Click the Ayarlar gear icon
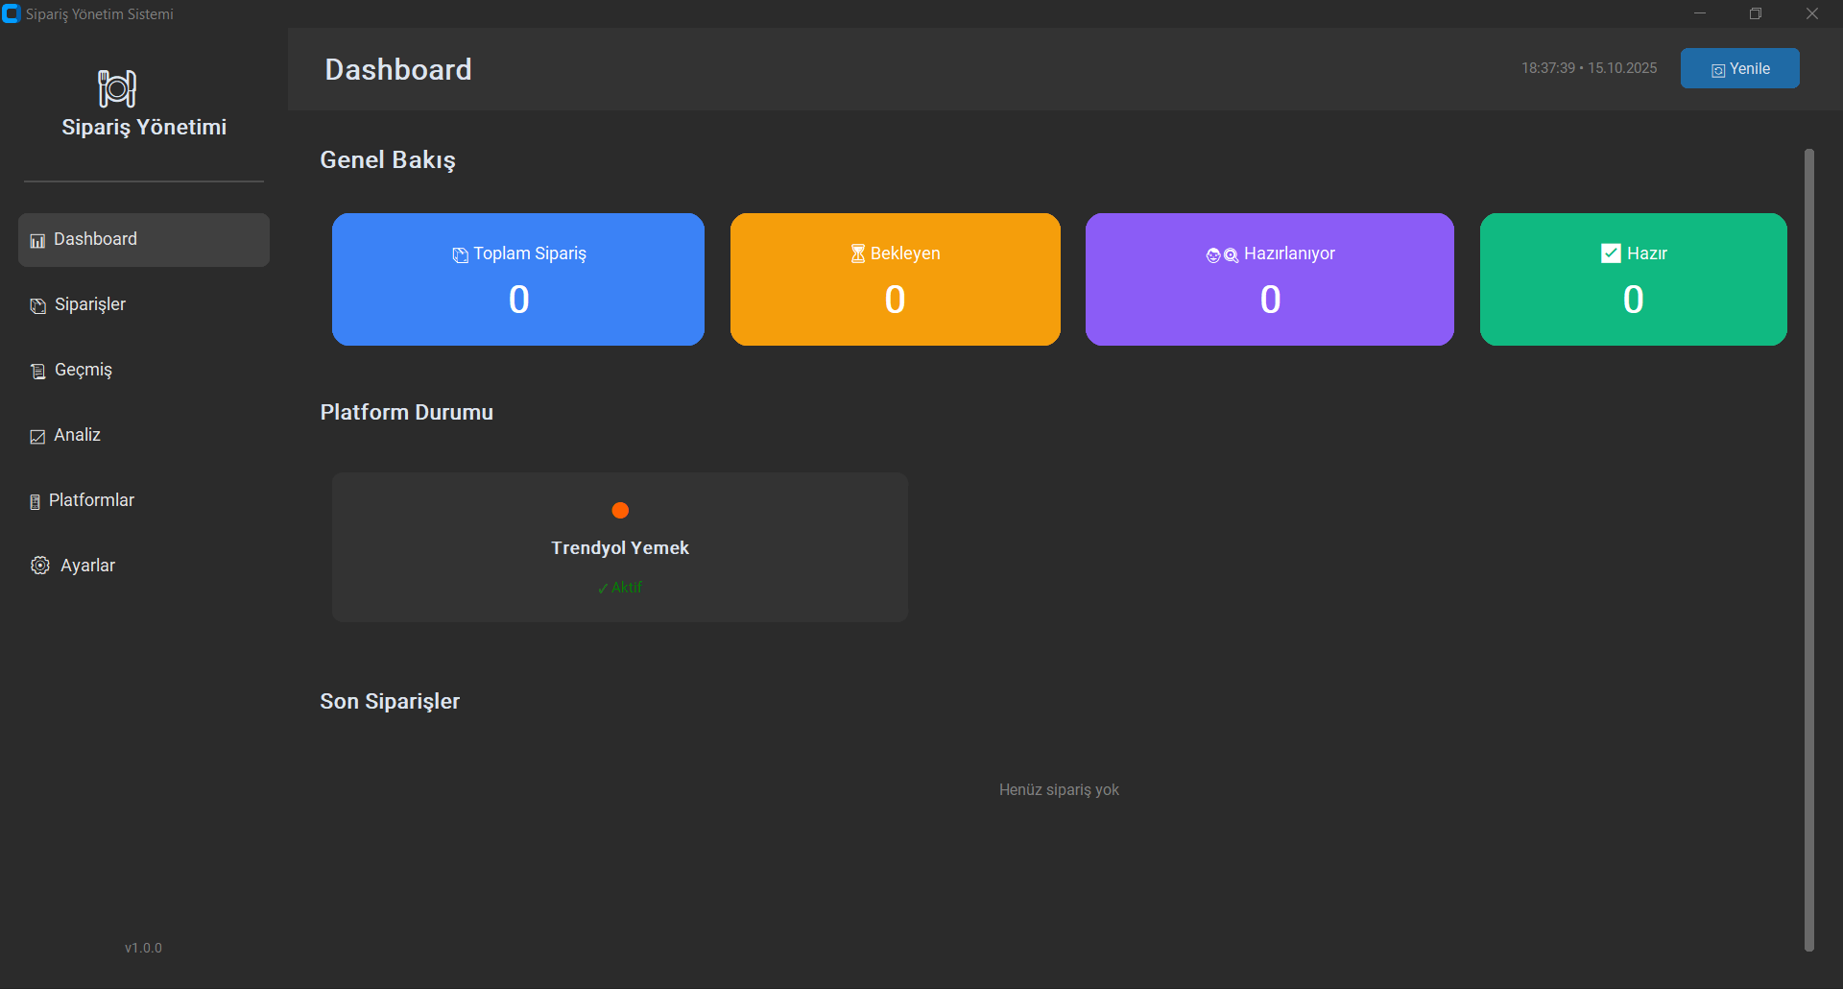Image resolution: width=1843 pixels, height=989 pixels. tap(40, 566)
